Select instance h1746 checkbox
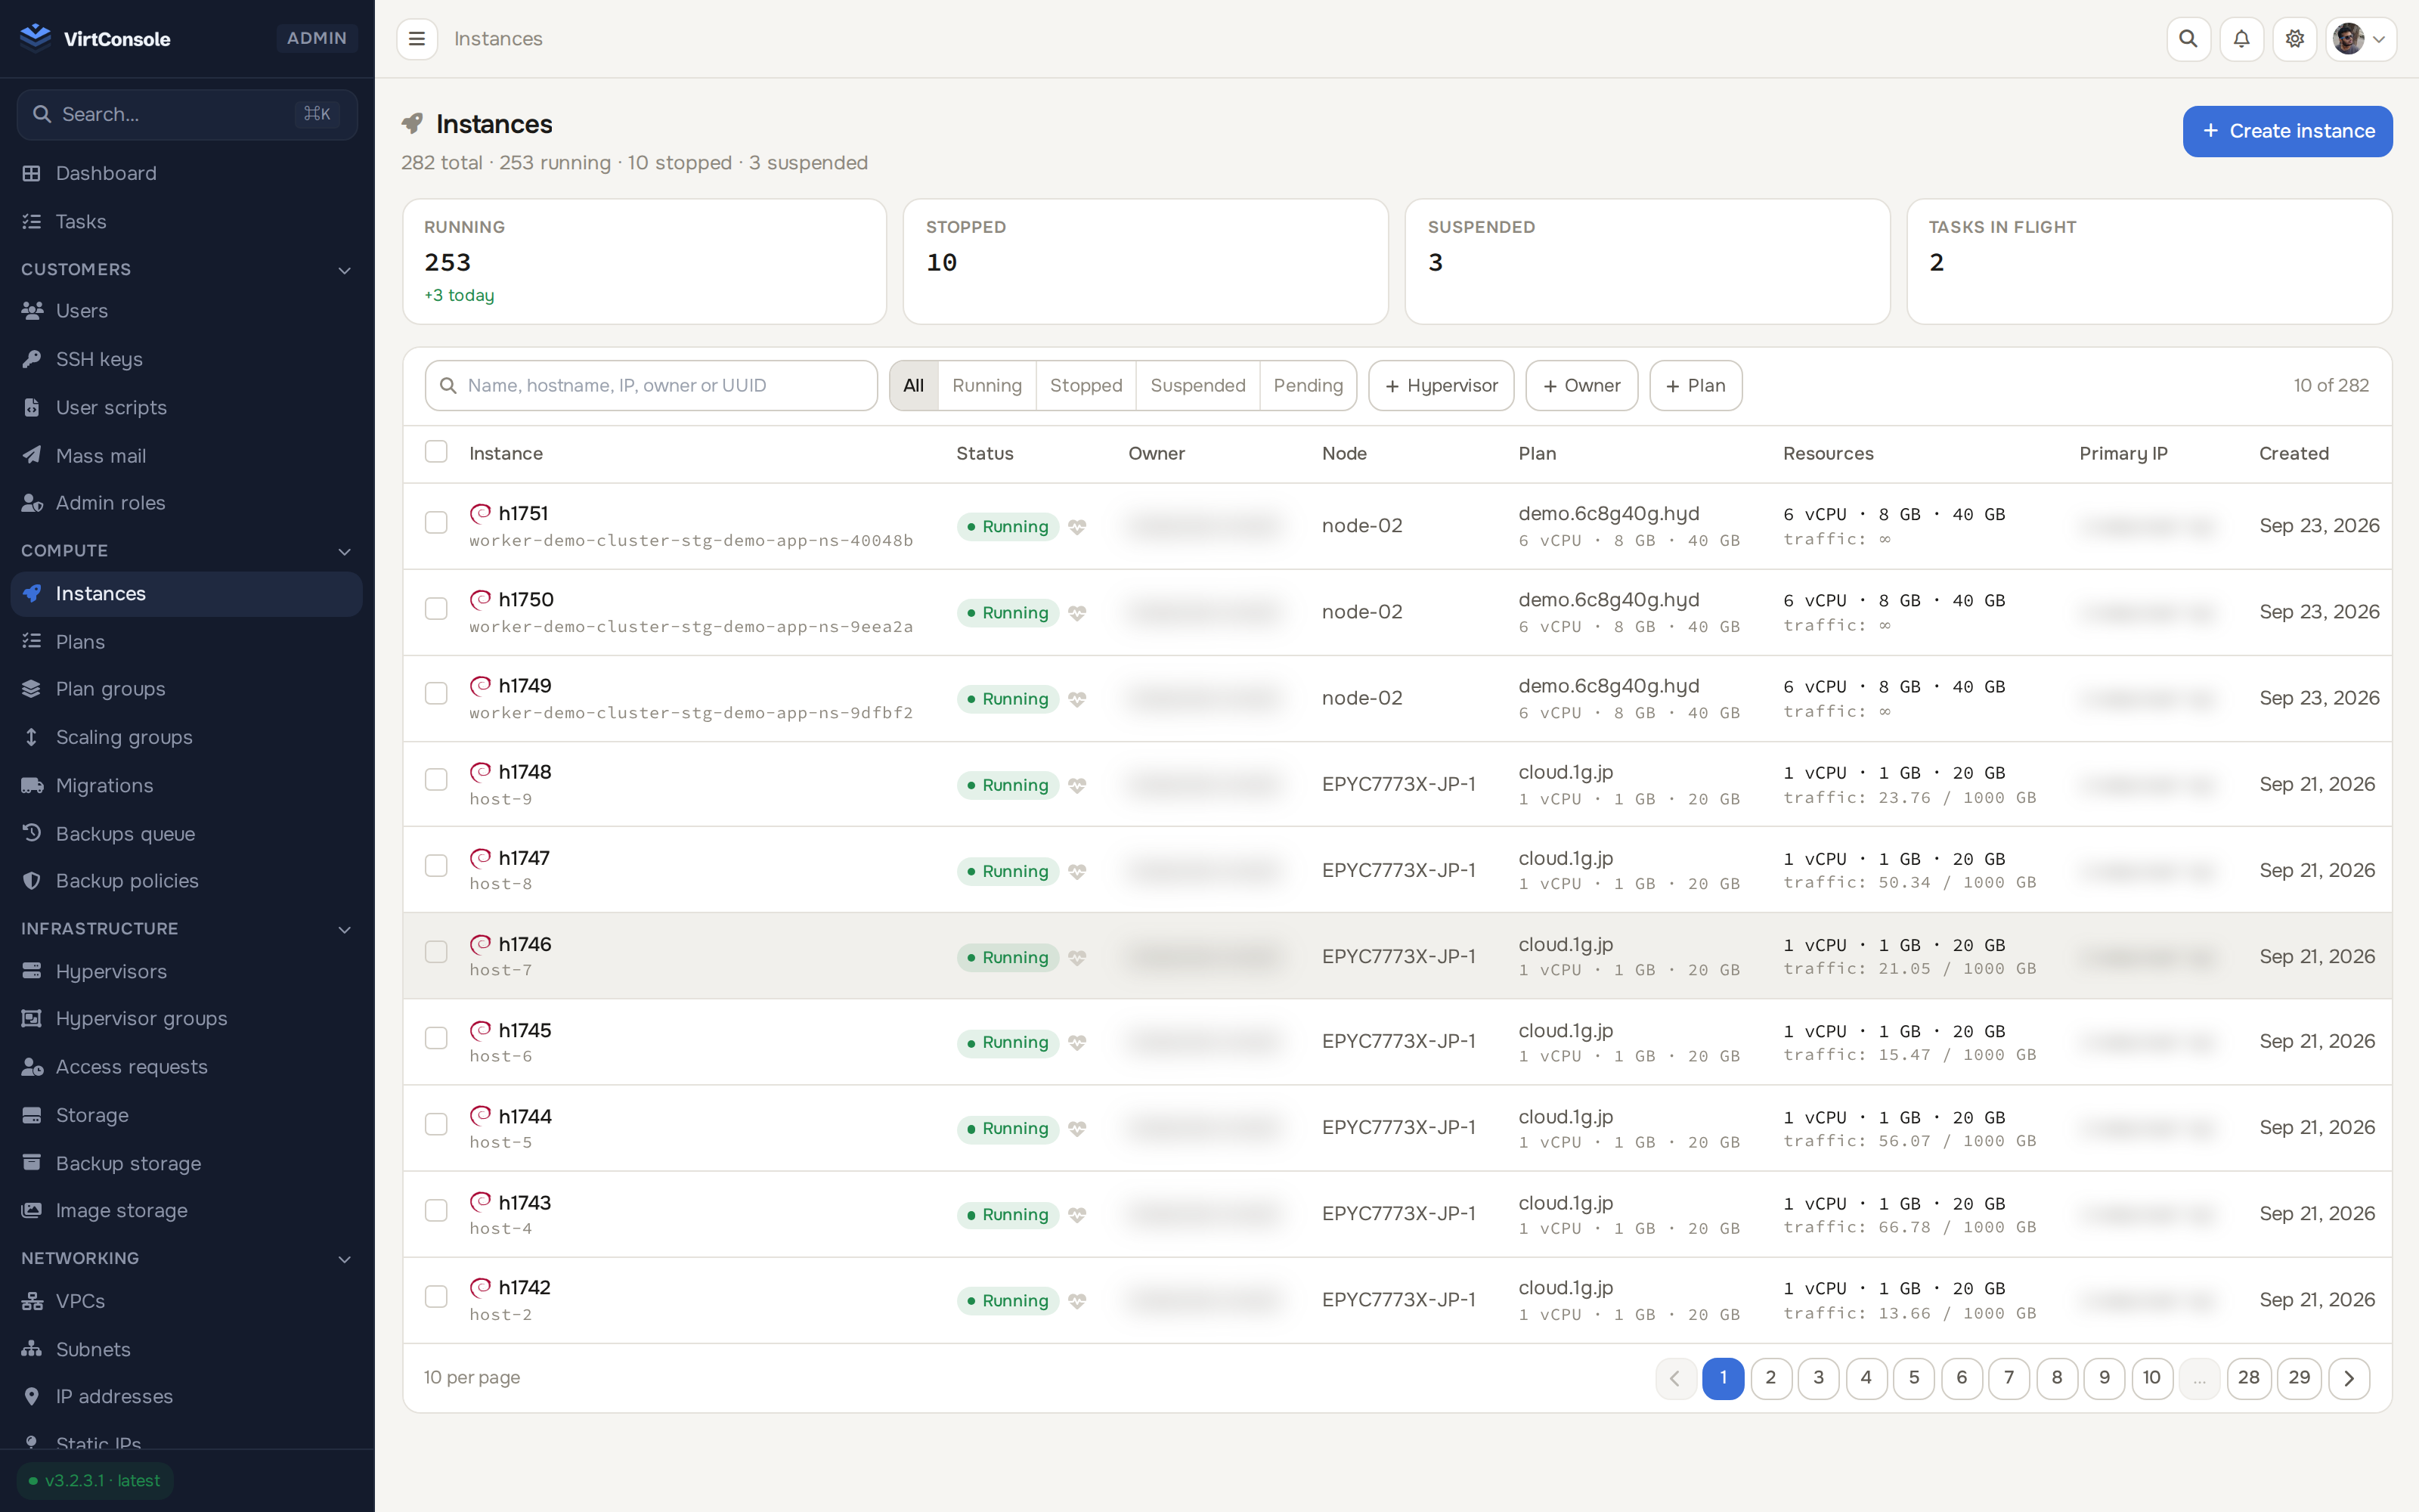The image size is (2419, 1512). click(436, 952)
